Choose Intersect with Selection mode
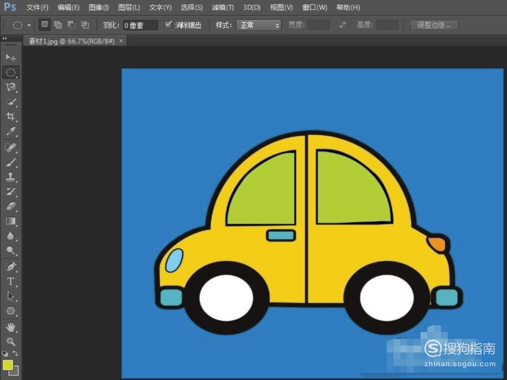 click(x=85, y=24)
